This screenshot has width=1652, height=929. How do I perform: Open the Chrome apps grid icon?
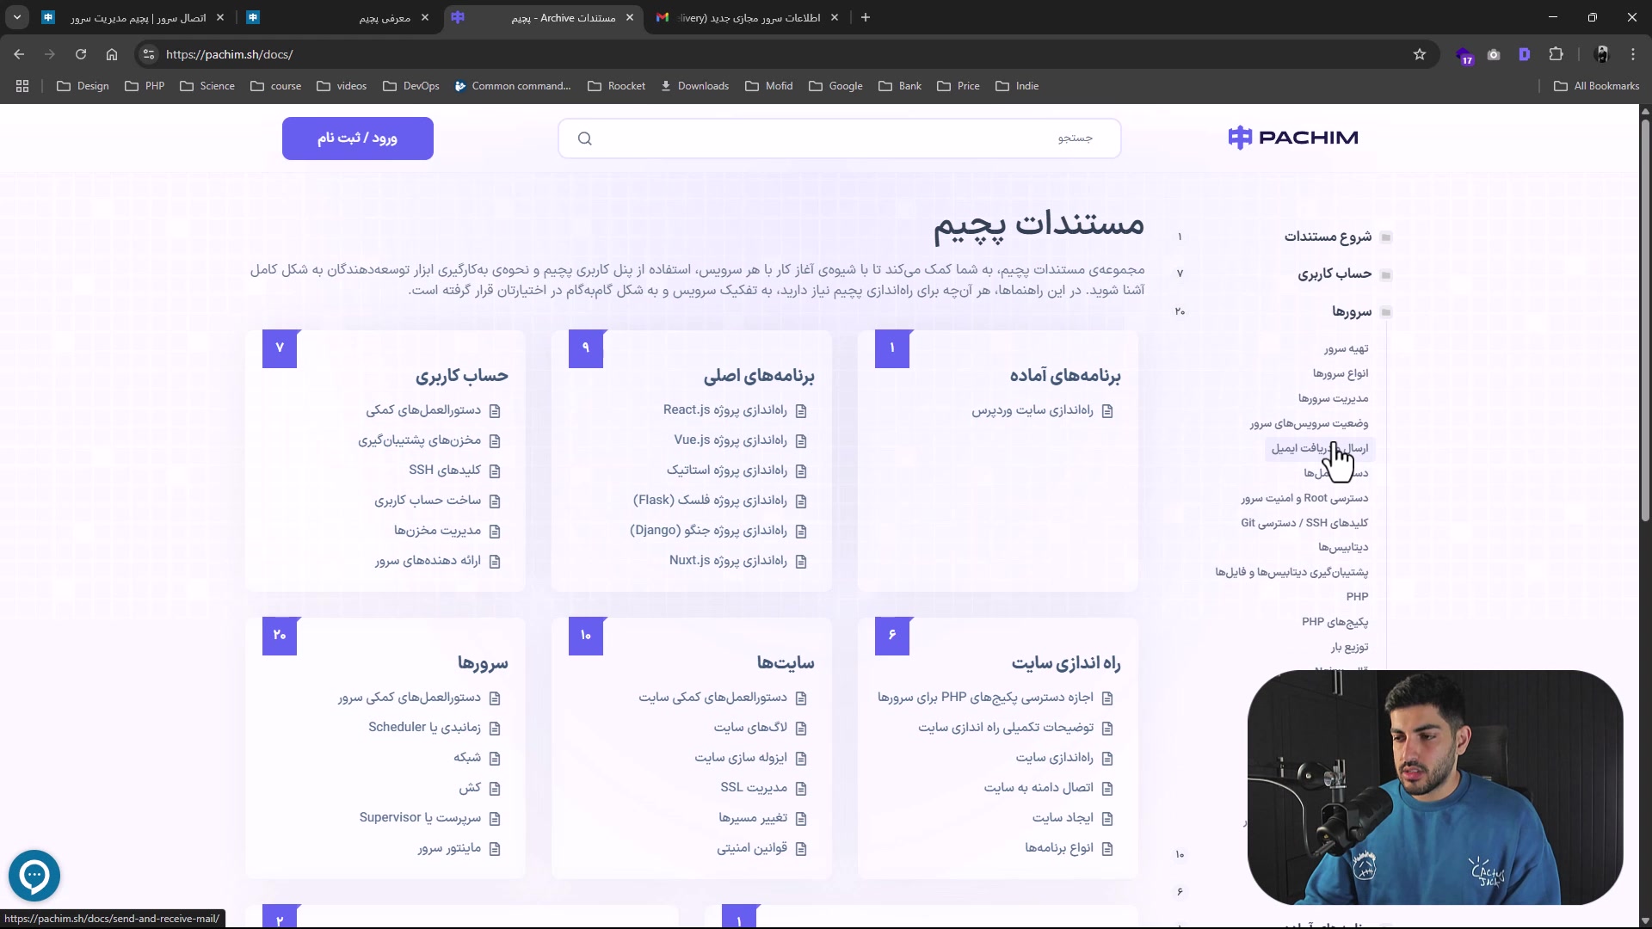[x=22, y=86]
